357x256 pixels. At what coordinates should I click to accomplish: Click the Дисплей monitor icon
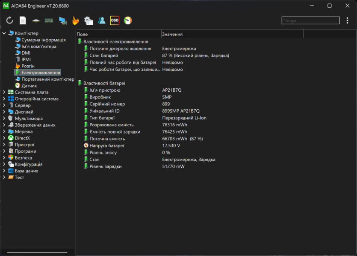point(10,112)
